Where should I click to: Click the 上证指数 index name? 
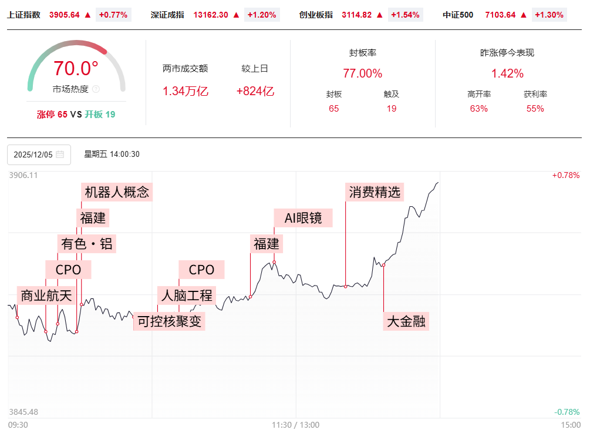click(23, 15)
